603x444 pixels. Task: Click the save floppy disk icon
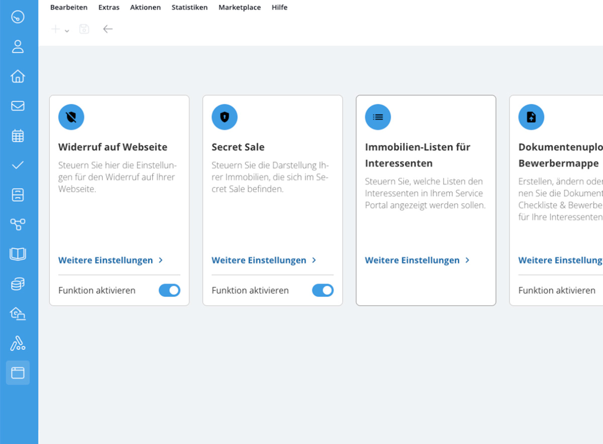coord(84,29)
